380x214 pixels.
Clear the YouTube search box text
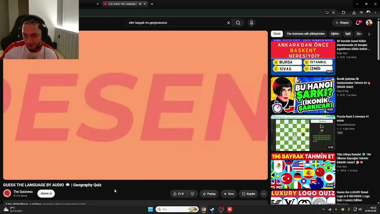(229, 23)
